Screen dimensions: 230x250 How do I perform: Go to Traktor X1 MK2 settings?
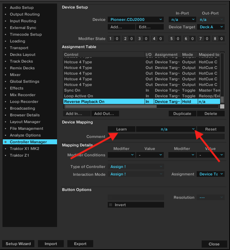24,149
